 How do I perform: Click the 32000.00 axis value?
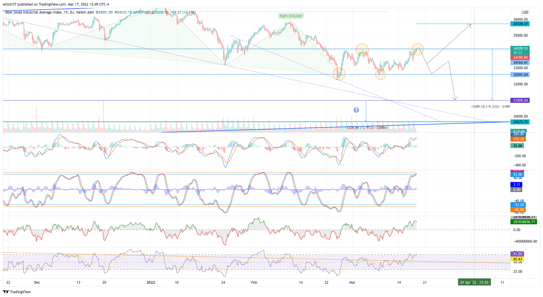[520, 84]
